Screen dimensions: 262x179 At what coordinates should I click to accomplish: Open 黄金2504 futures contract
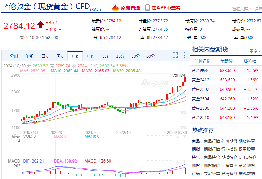tap(226, 99)
